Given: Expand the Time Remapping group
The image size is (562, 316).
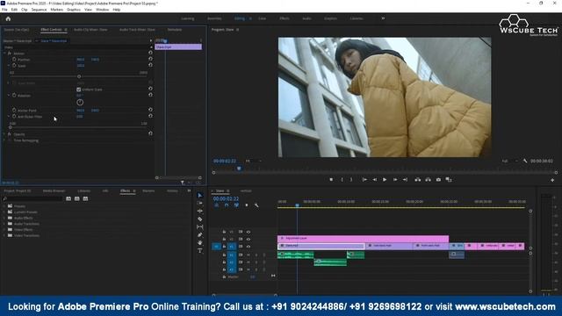Looking at the screenshot, I should pyautogui.click(x=4, y=140).
